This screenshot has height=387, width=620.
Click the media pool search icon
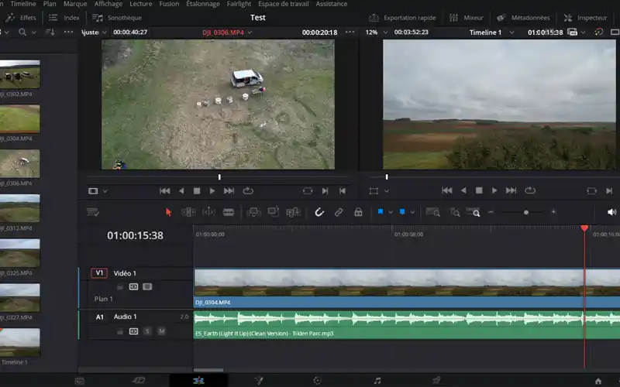click(22, 33)
